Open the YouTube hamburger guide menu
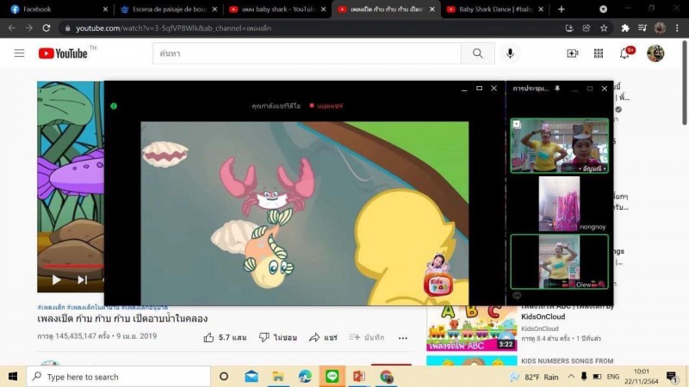The height and width of the screenshot is (387, 689). (x=19, y=53)
